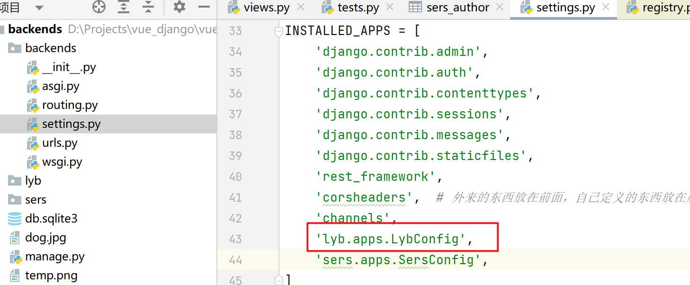
Task: Switch to the views.py tab
Action: click(x=267, y=8)
